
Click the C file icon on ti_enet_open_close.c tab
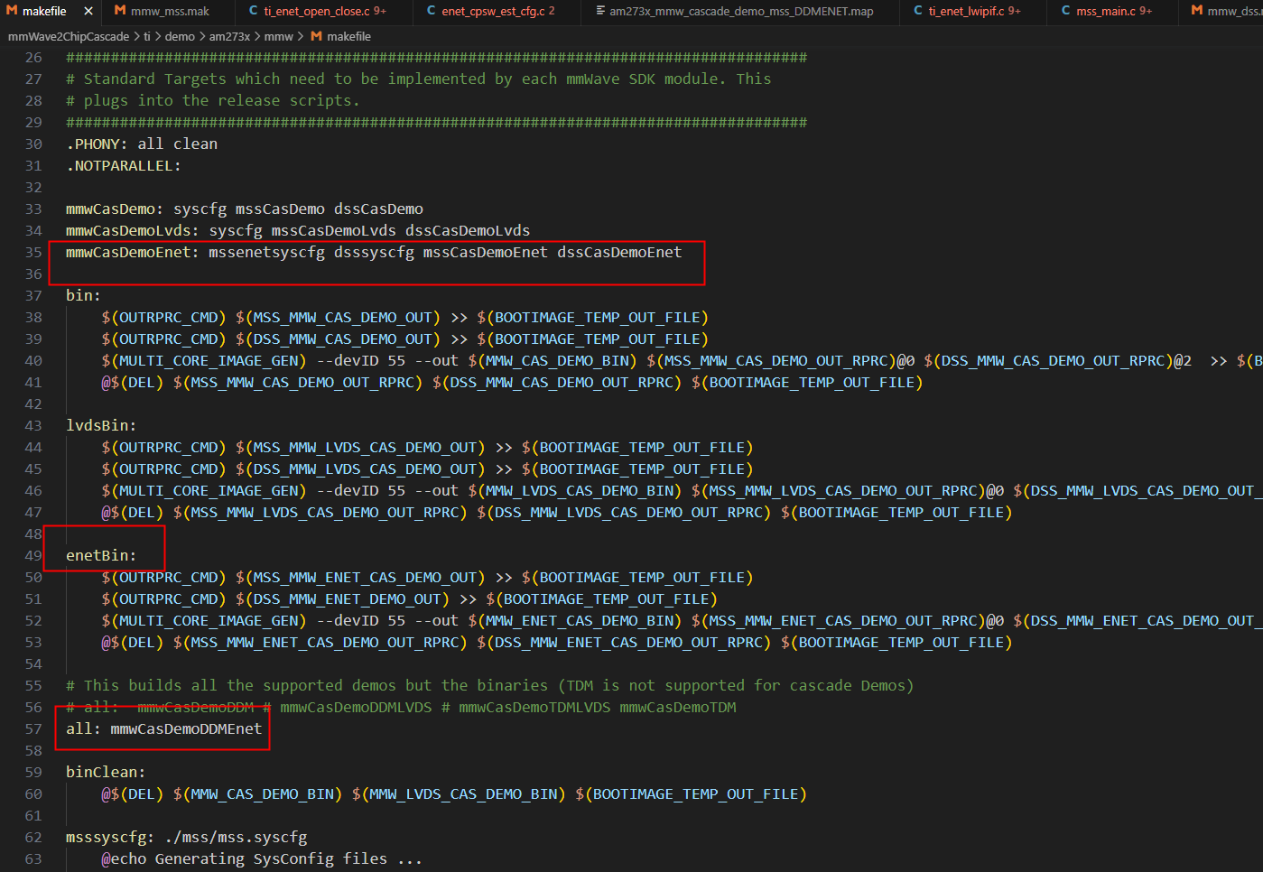[x=254, y=11]
